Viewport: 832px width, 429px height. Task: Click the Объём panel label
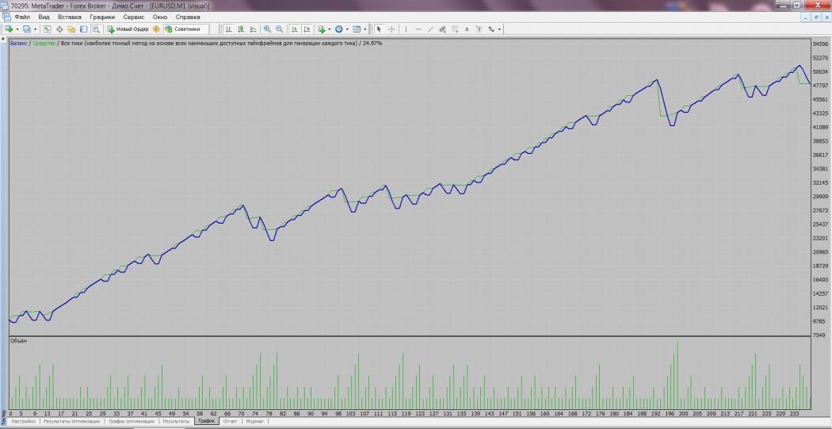[18, 340]
